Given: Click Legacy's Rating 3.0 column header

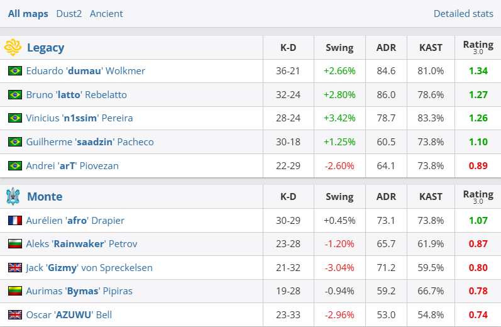Looking at the screenshot, I should pos(478,47).
